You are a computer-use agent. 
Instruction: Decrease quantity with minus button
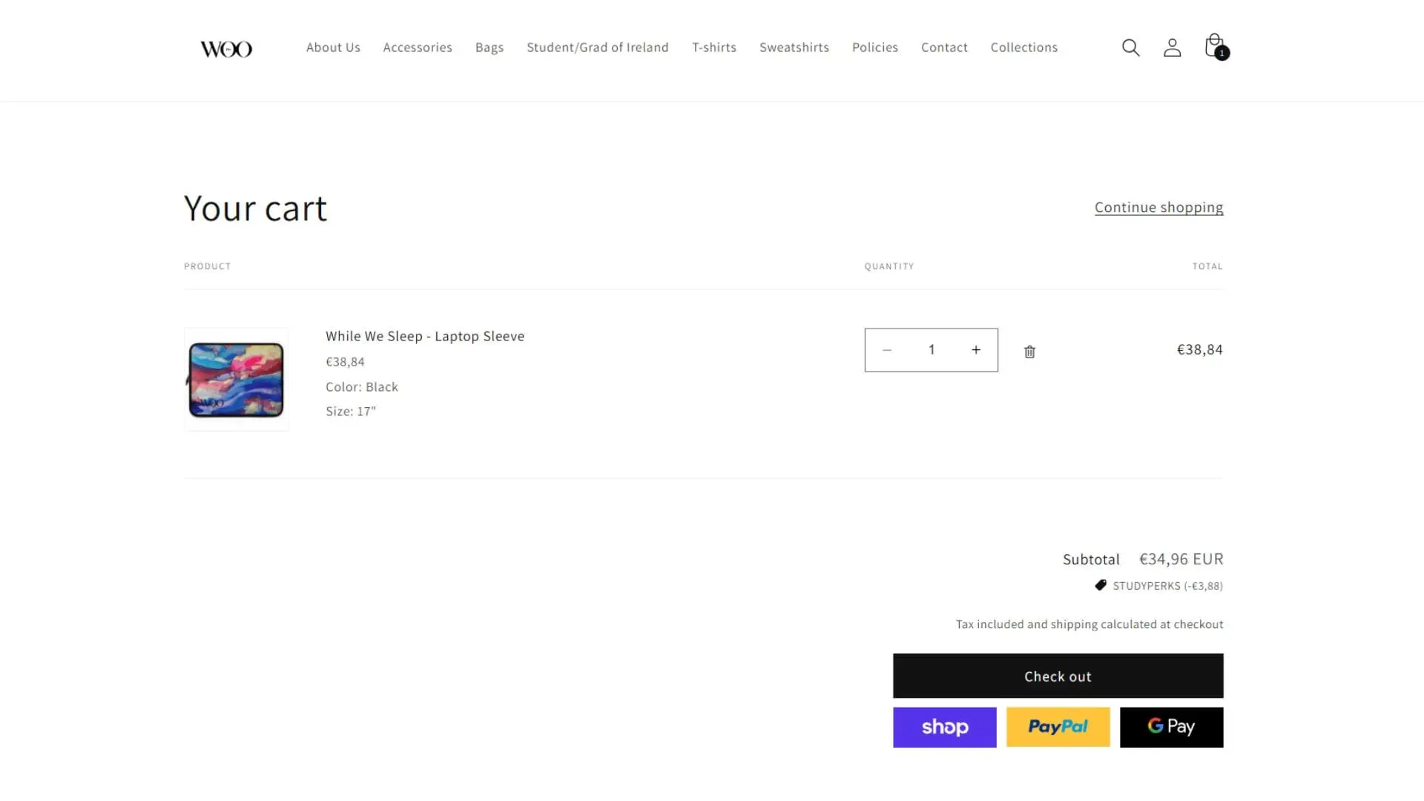[887, 350]
